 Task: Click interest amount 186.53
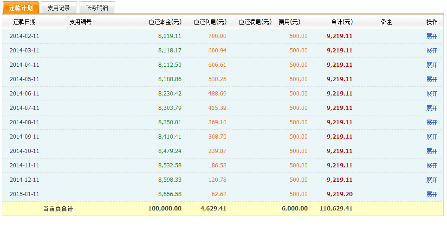click(217, 165)
